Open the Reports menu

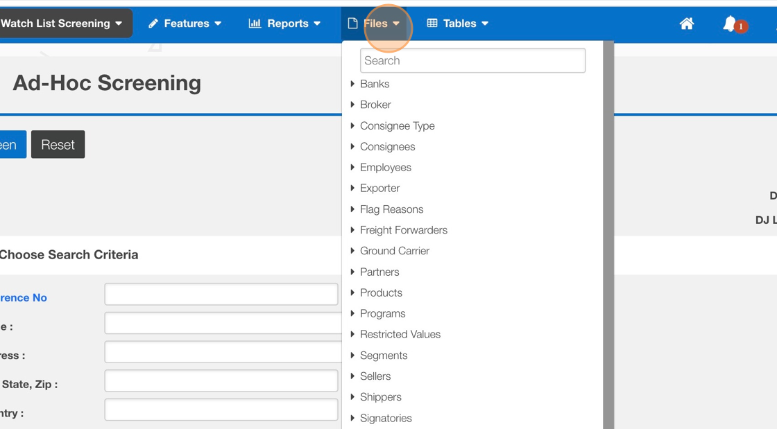click(284, 24)
